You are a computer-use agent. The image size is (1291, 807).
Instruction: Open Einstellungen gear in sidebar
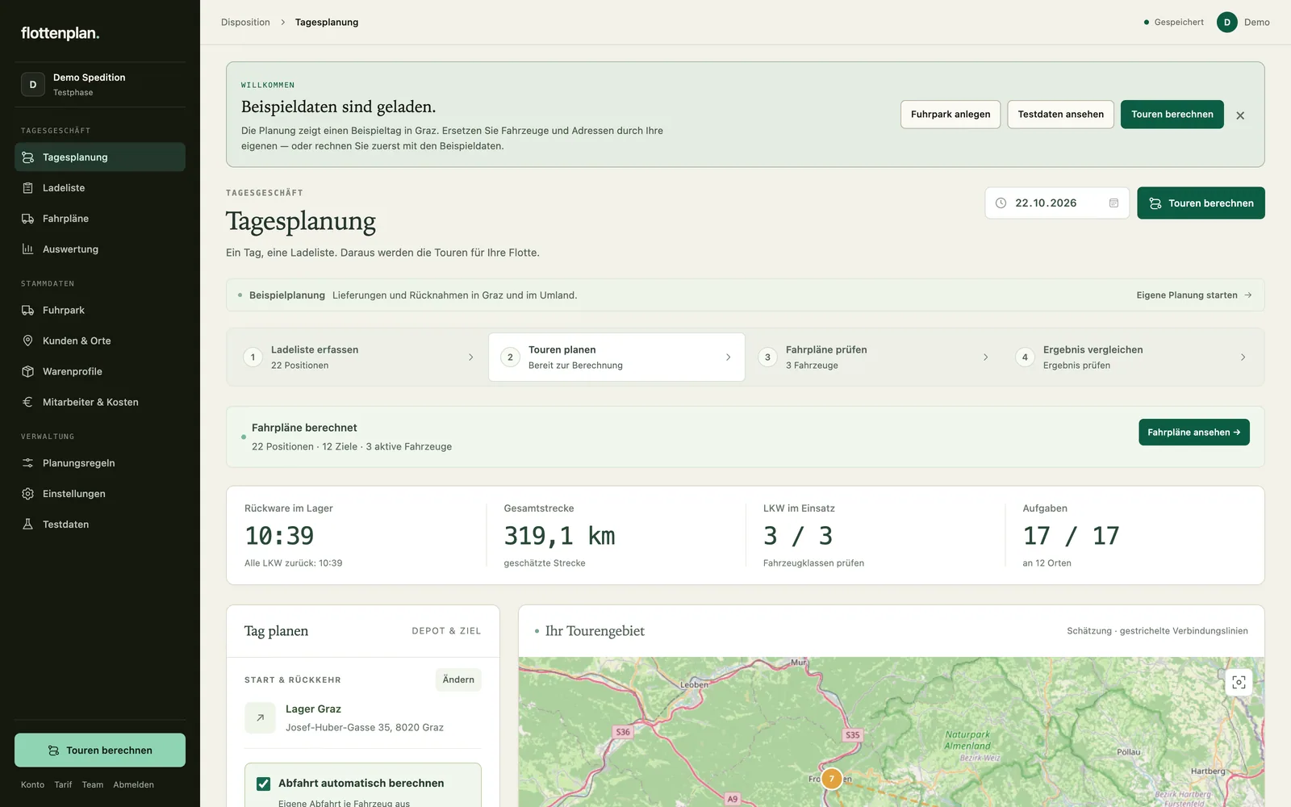pyautogui.click(x=27, y=494)
